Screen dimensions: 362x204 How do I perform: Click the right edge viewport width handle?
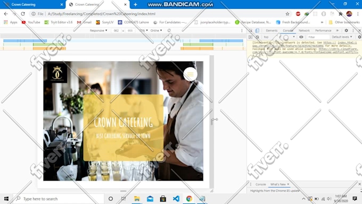pos(212,122)
